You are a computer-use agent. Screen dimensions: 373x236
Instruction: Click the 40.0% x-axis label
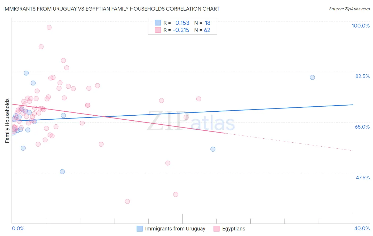pyautogui.click(x=362, y=228)
